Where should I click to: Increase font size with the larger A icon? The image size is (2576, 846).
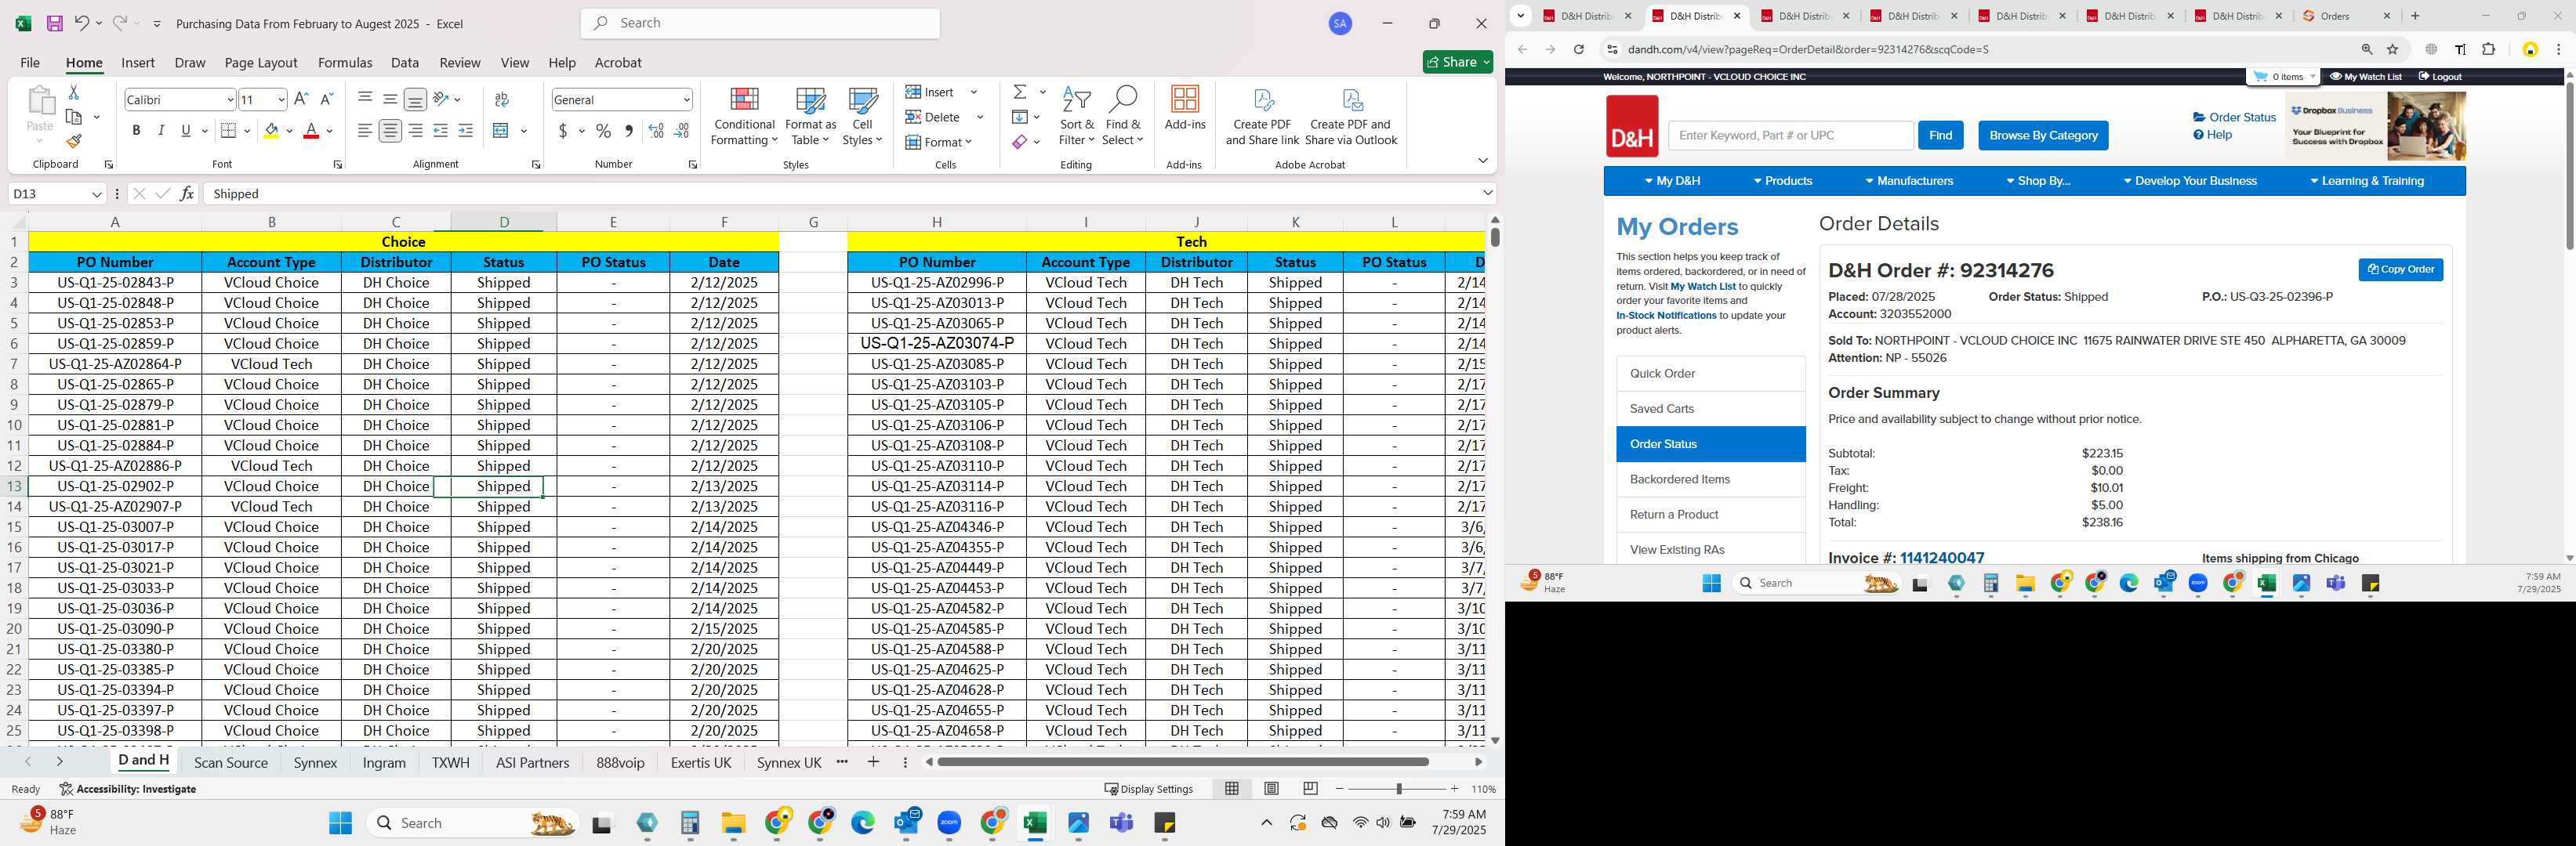pos(301,99)
